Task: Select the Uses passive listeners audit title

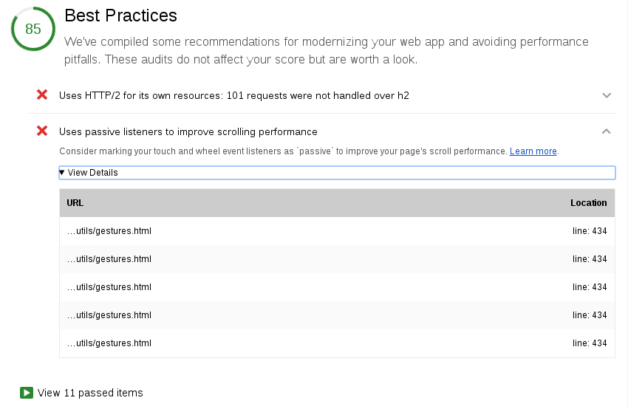Action: pyautogui.click(x=188, y=132)
